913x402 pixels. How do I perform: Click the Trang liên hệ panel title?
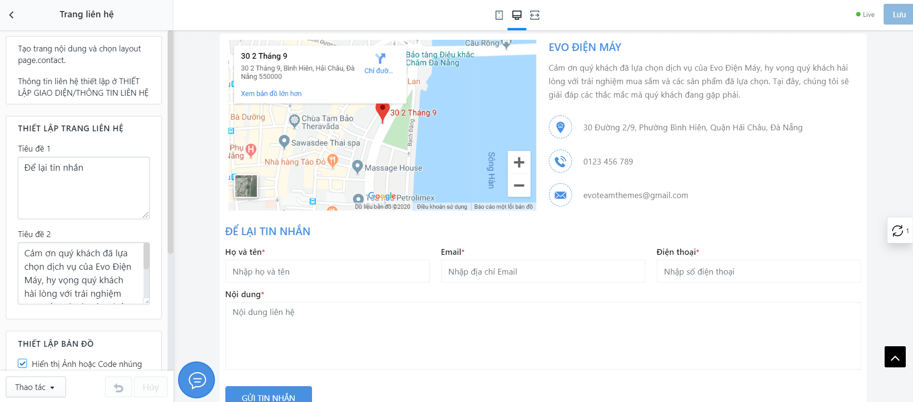(87, 14)
